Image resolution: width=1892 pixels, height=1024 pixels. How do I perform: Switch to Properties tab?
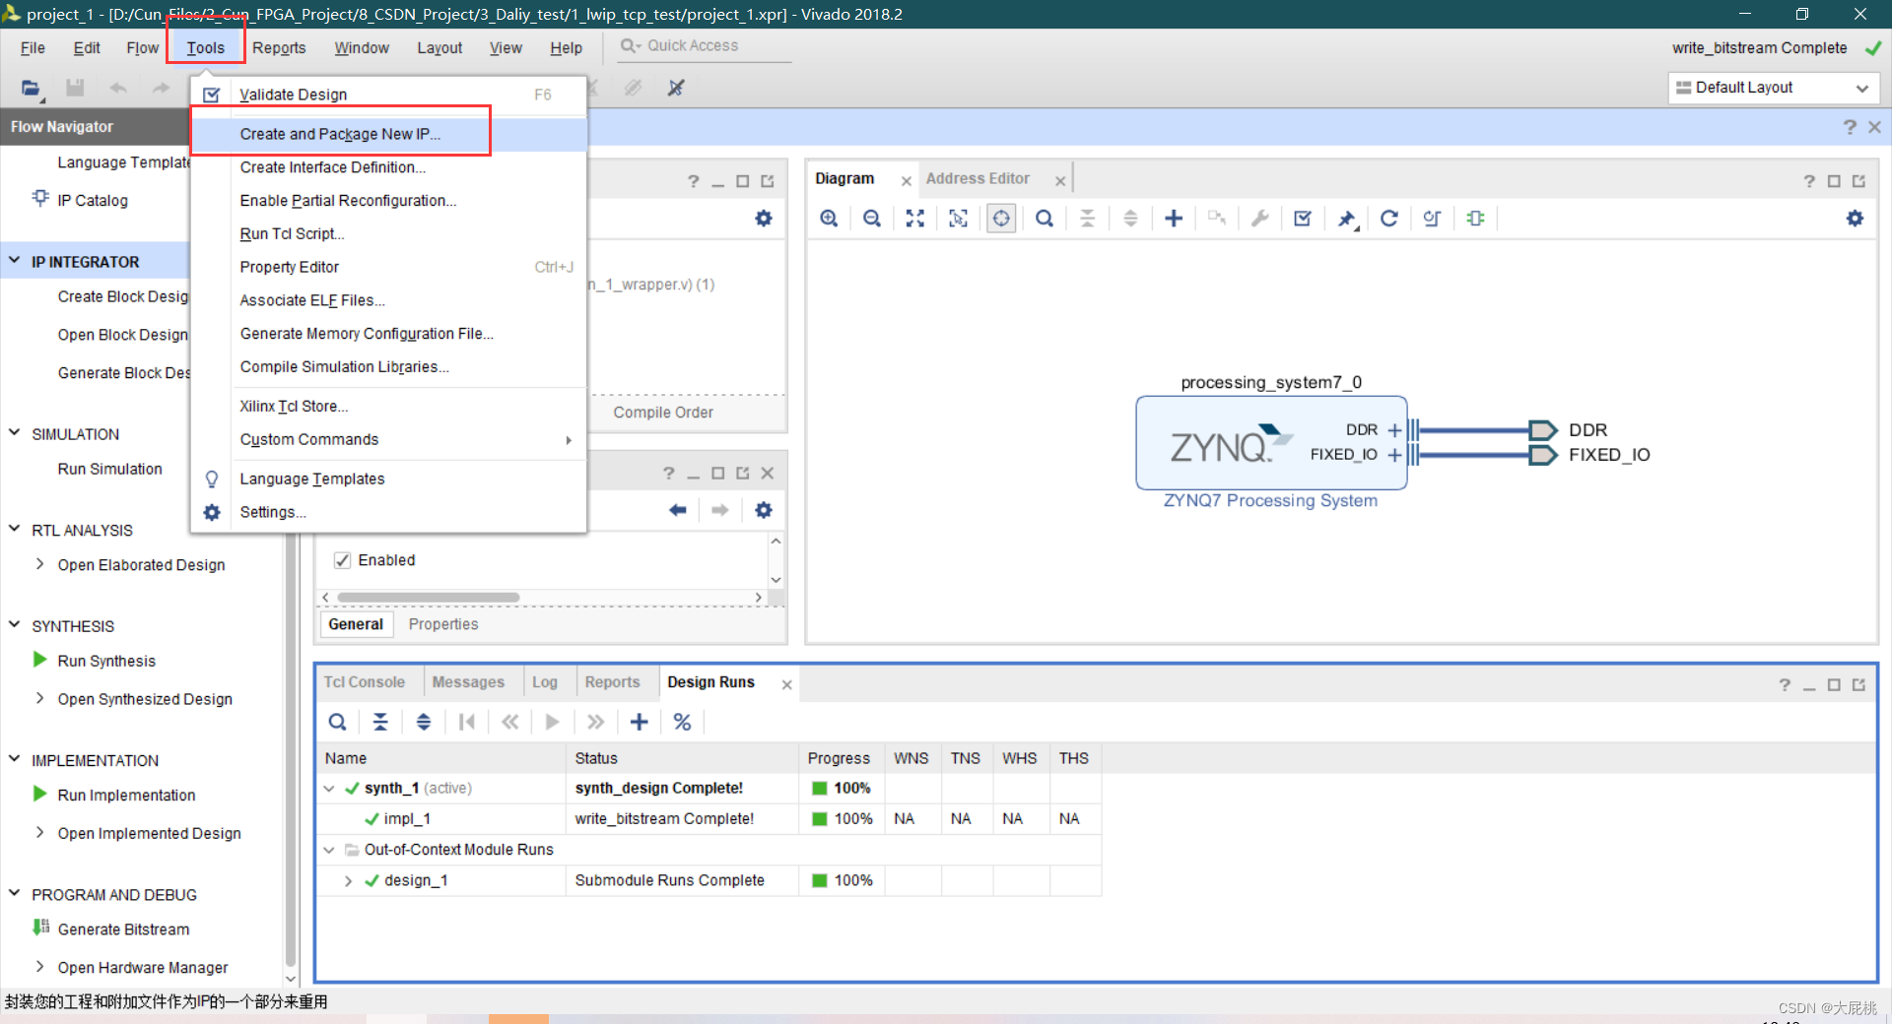pos(443,624)
